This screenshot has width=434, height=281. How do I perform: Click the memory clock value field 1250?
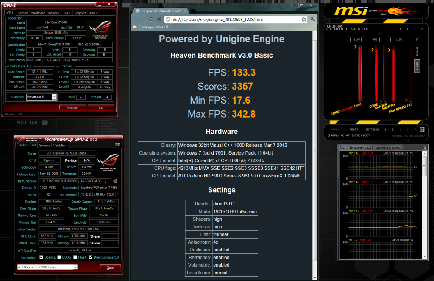coord(398,39)
